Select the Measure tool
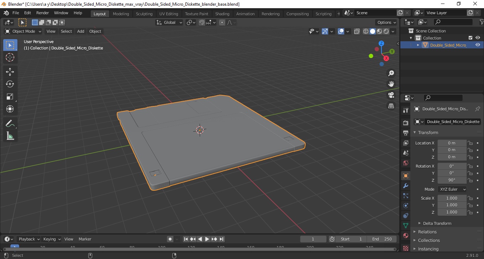This screenshot has height=259, width=484. 10,136
